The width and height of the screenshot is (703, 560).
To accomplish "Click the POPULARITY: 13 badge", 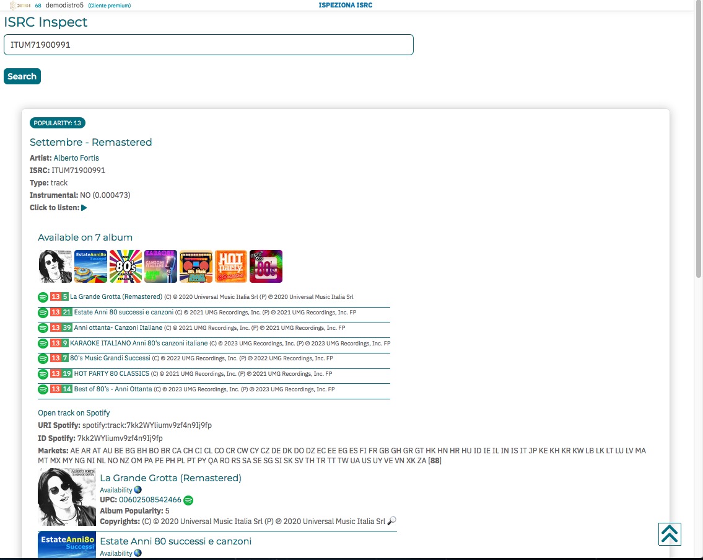I will coord(58,123).
